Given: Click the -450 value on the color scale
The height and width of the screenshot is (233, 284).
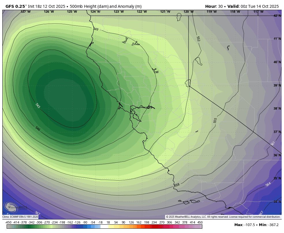Looking at the screenshot, I should [8, 222].
